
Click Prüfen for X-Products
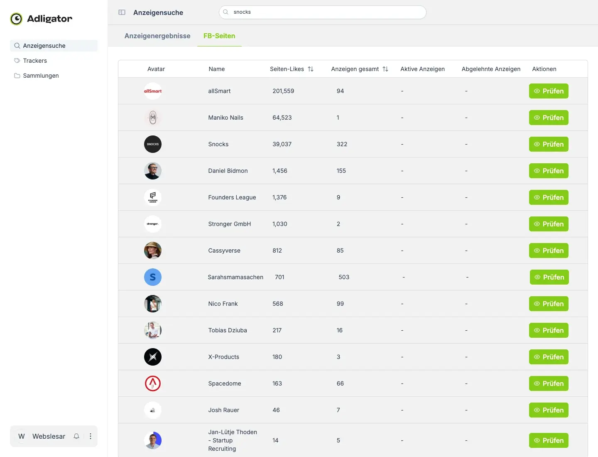click(549, 357)
